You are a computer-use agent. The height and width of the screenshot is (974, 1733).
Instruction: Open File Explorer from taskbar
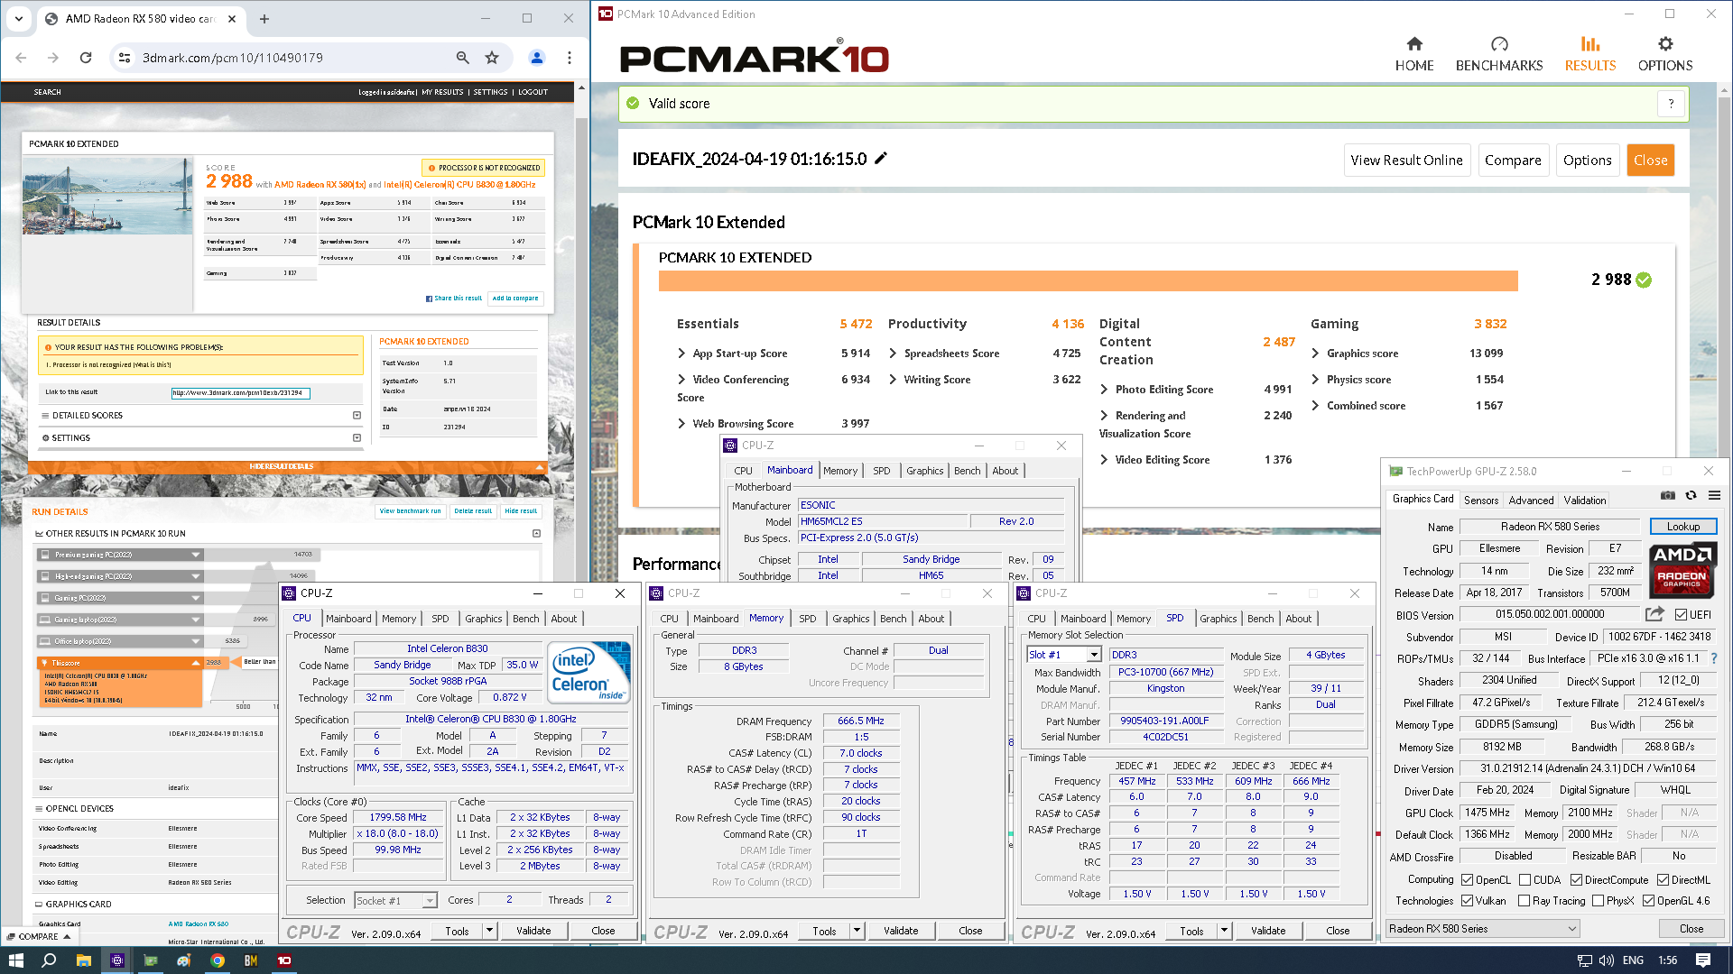coord(83,960)
